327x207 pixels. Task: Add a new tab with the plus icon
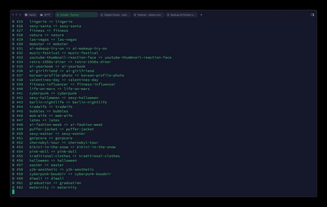[201, 15]
